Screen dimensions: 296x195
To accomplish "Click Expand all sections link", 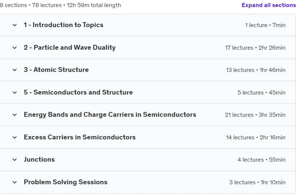I will [x=269, y=5].
